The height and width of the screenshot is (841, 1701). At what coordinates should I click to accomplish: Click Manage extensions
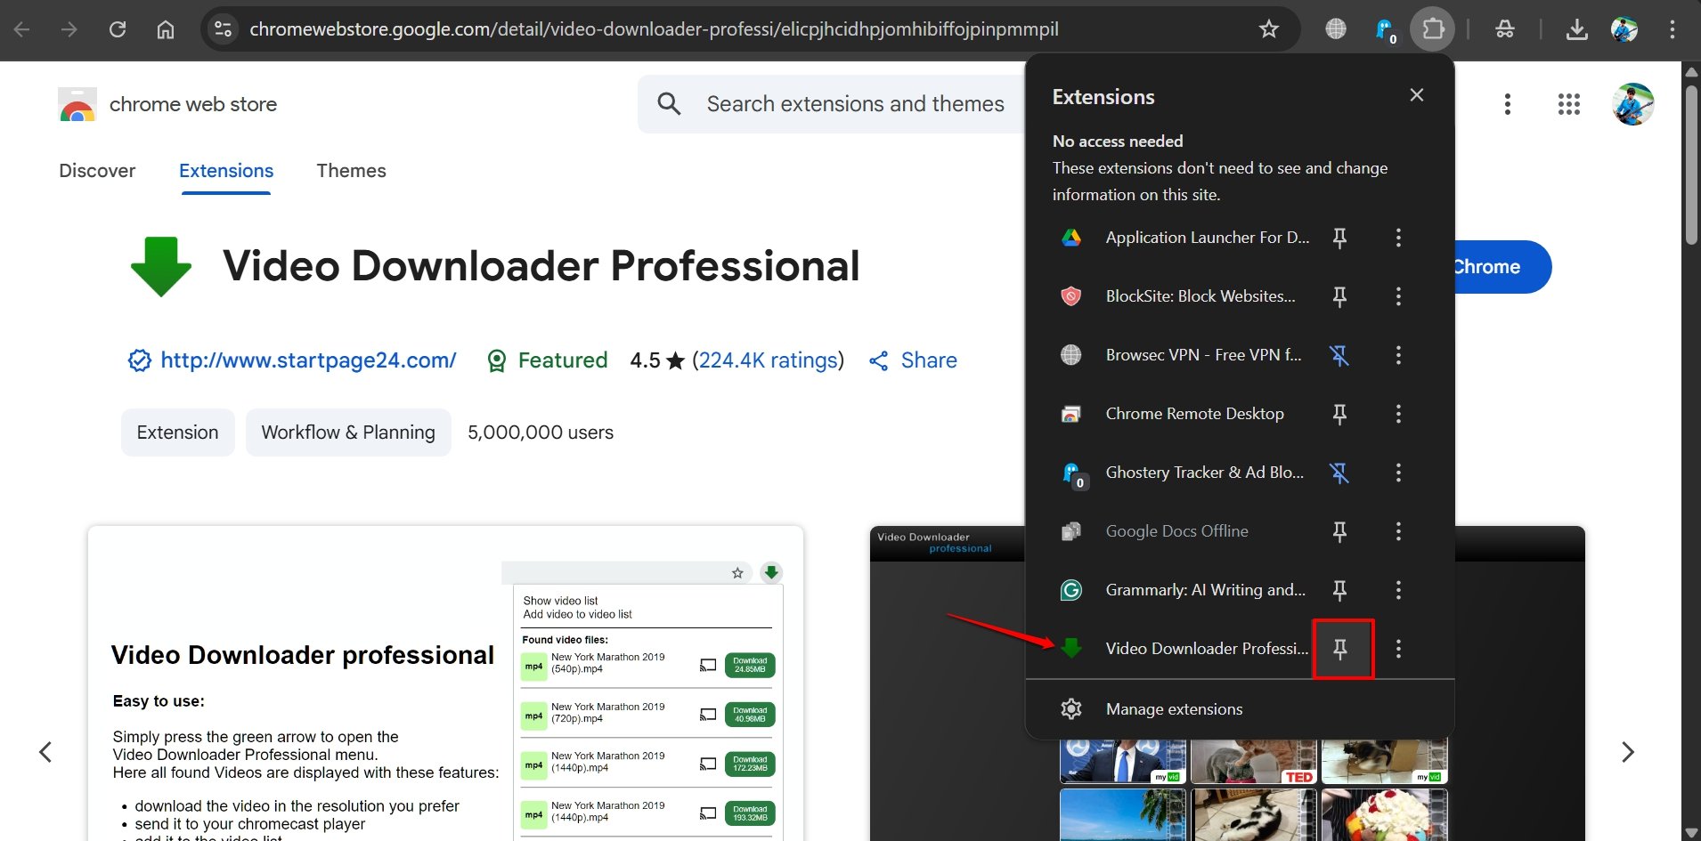tap(1240, 709)
